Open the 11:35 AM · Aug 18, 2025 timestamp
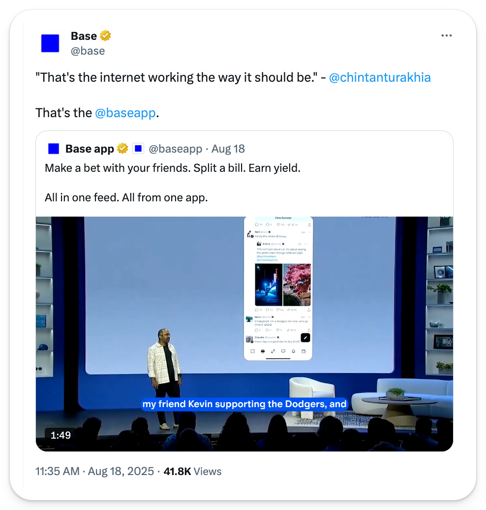 click(x=95, y=471)
